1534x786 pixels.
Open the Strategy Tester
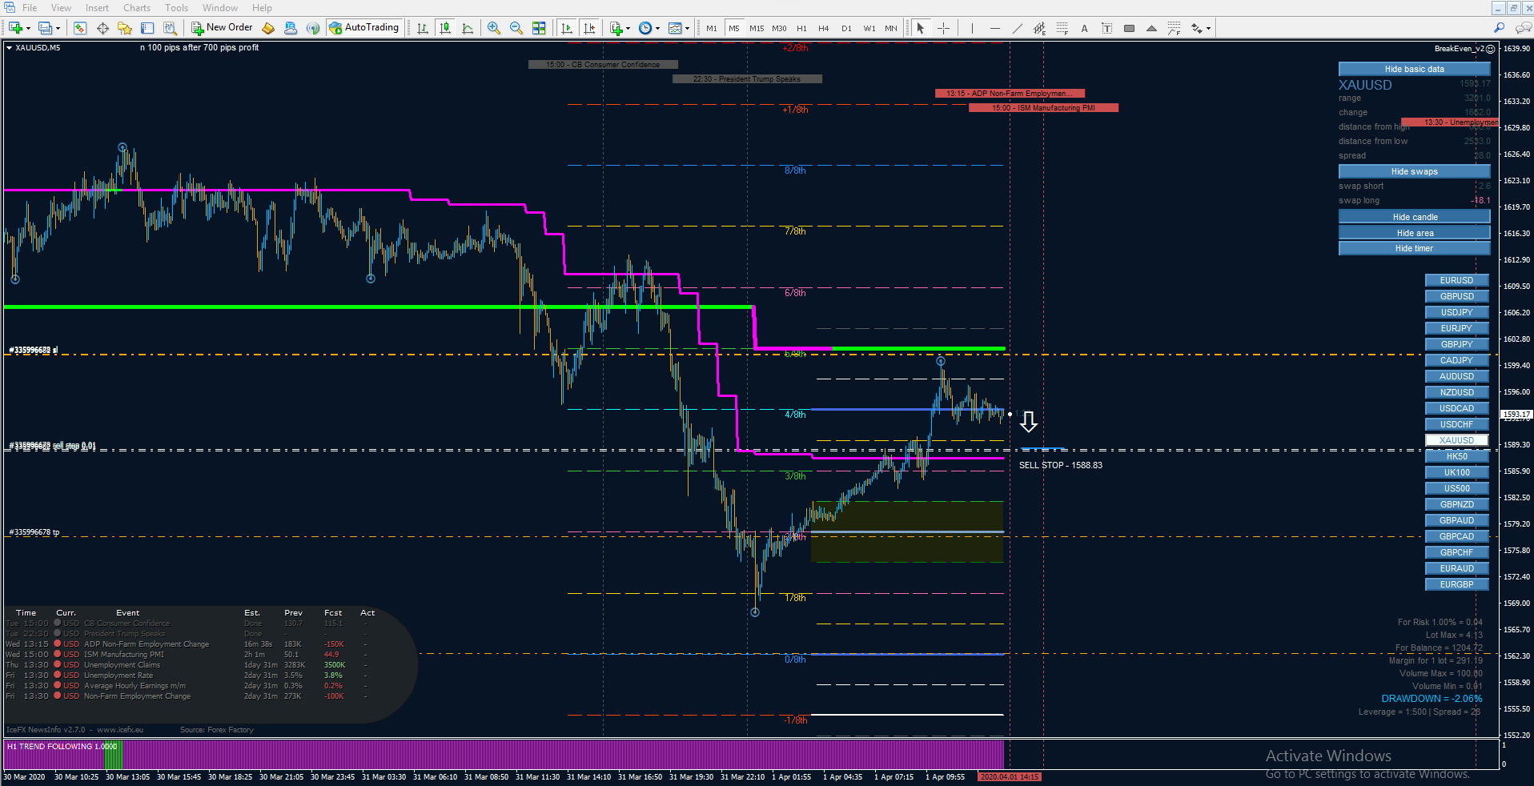pos(170,28)
